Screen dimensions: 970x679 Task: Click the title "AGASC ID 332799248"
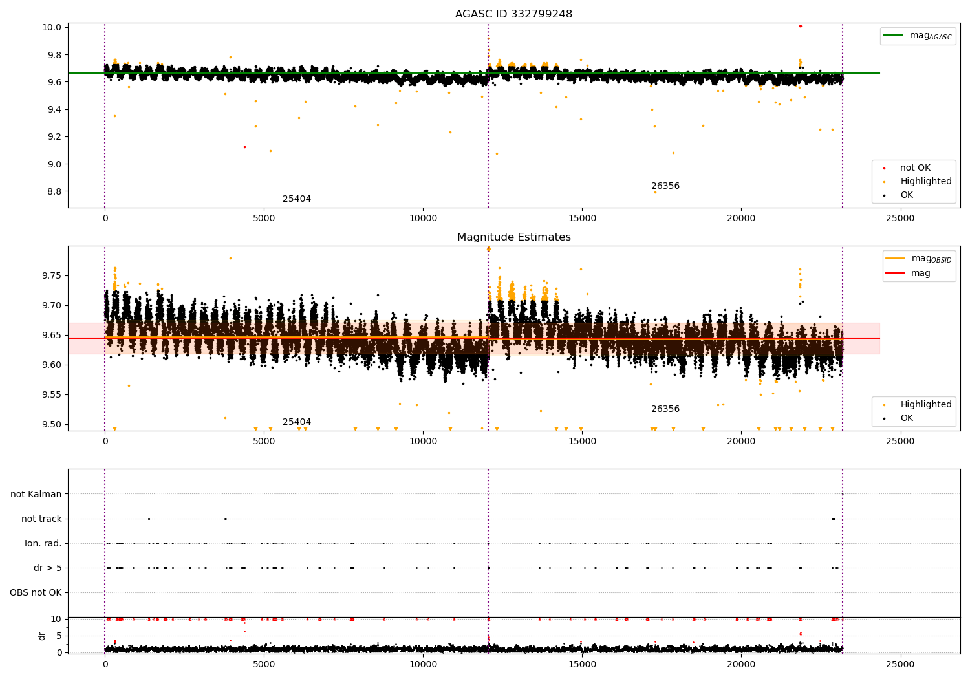[x=513, y=14]
